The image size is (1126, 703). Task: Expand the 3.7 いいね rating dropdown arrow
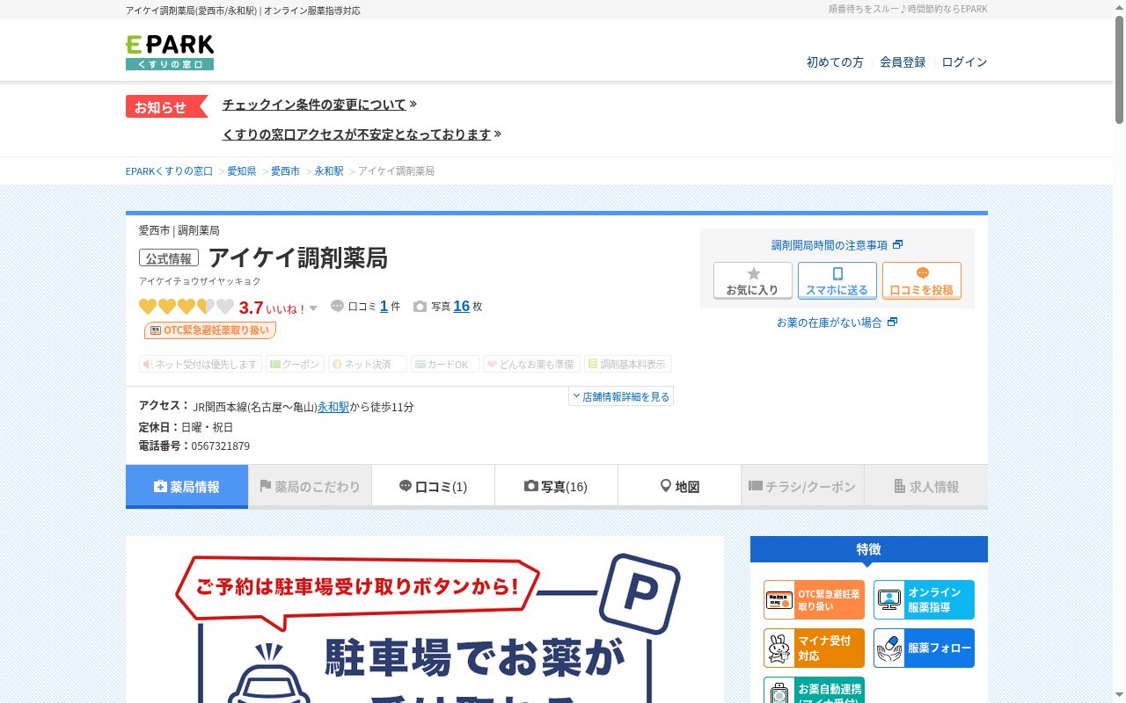(x=313, y=308)
